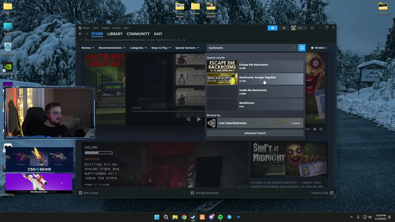
Task: Select the Kamera desktop folder
Action: (x=195, y=9)
